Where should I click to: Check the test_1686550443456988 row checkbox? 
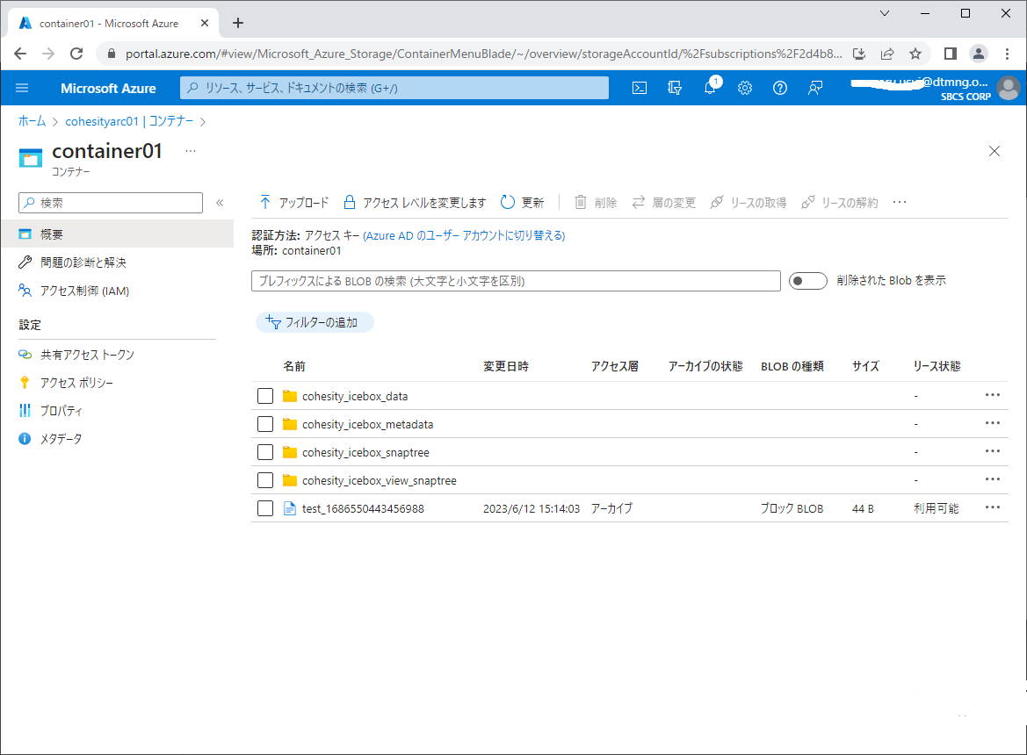coord(265,508)
